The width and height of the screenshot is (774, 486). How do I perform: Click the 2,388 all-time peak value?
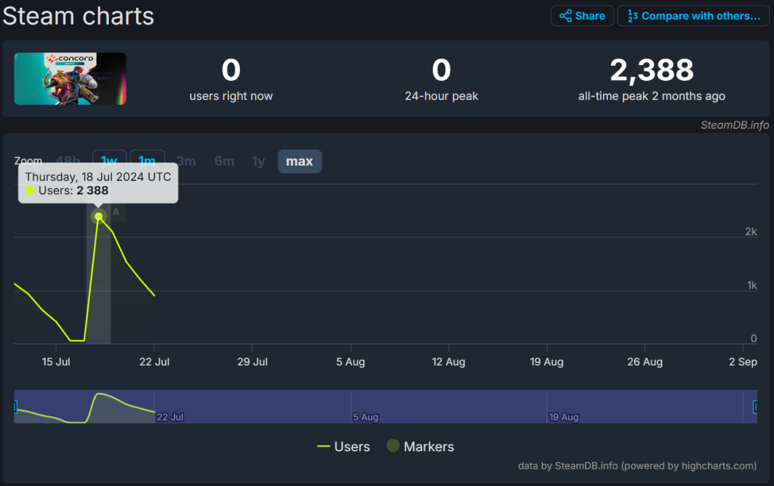651,70
